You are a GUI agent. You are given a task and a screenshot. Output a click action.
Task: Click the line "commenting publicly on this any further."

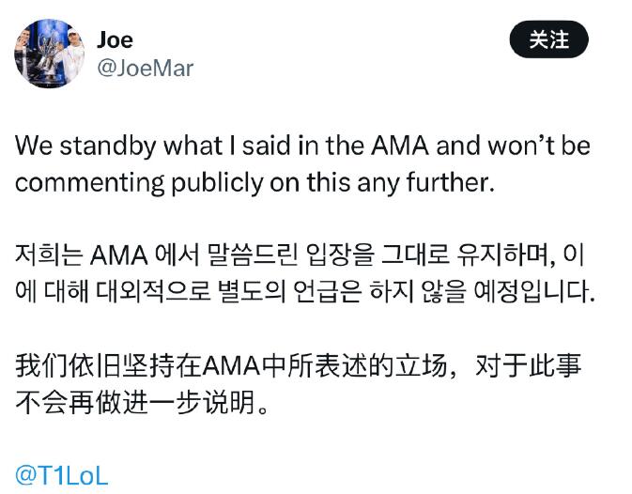click(254, 182)
